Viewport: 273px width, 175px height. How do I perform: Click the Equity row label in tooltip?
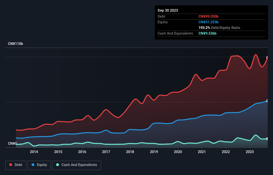point(163,22)
